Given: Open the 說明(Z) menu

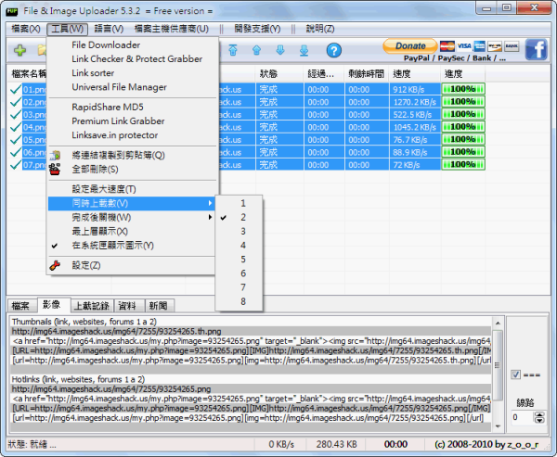Looking at the screenshot, I should [320, 29].
